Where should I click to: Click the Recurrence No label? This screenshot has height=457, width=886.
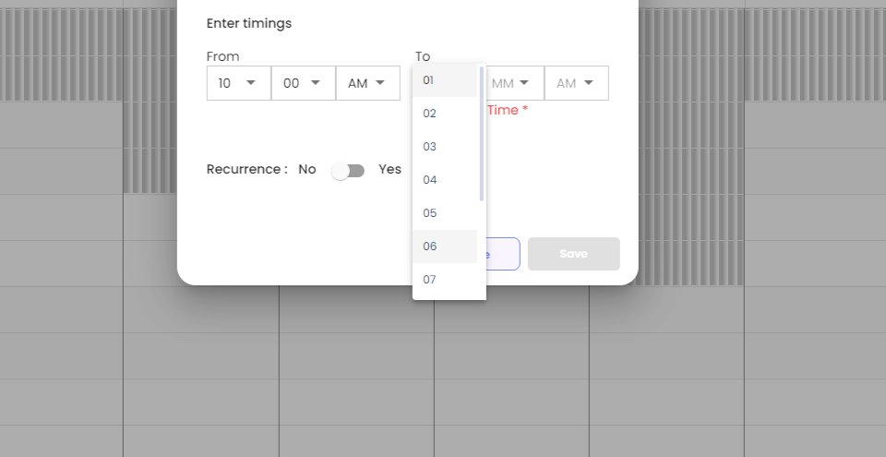point(306,169)
